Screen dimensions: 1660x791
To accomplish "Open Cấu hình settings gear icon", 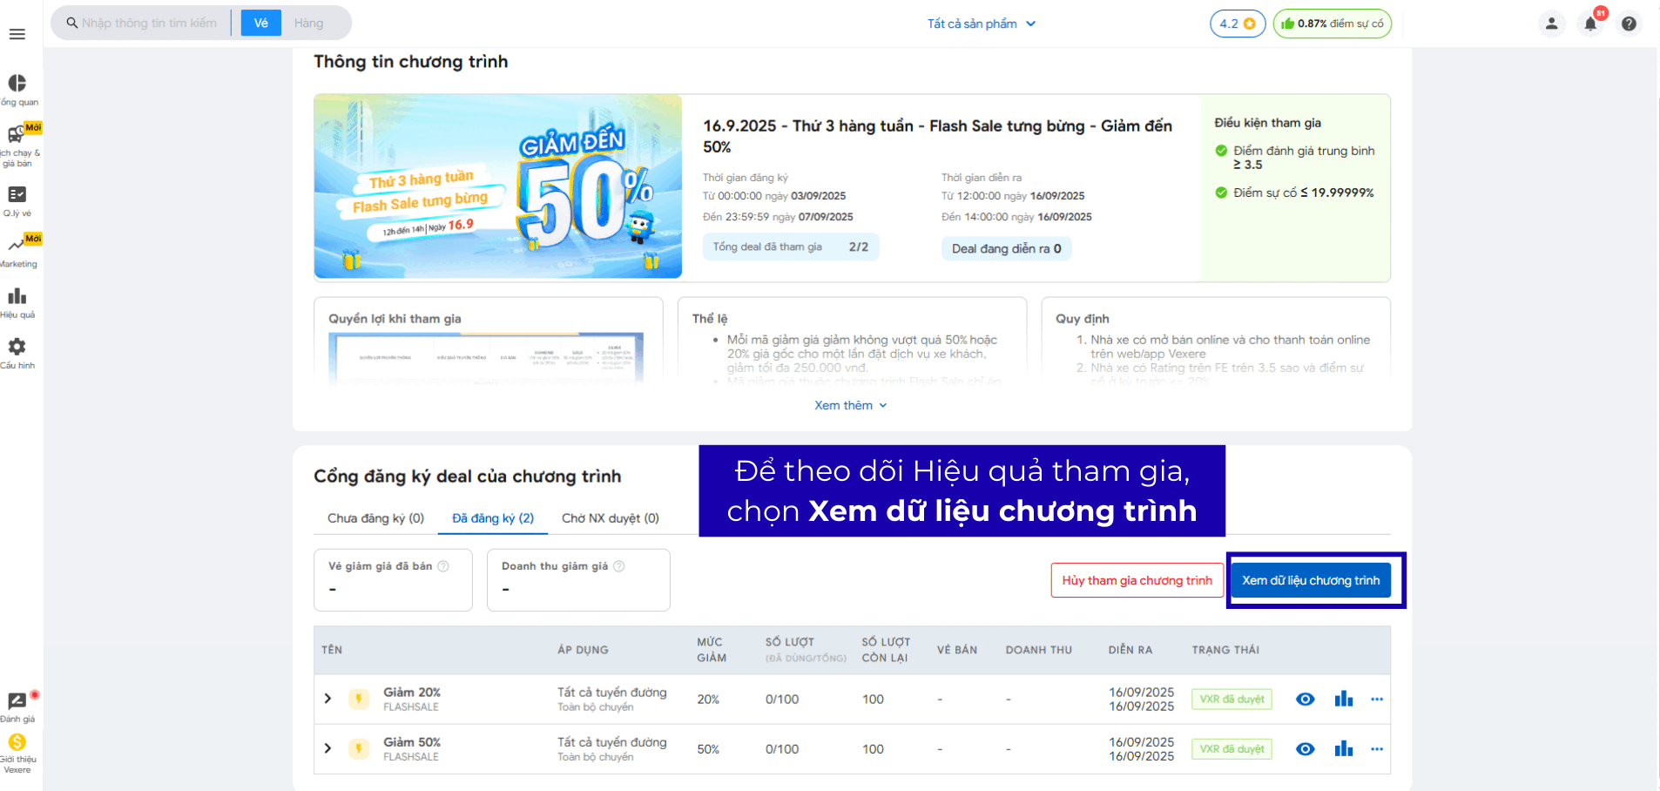I will click(17, 347).
